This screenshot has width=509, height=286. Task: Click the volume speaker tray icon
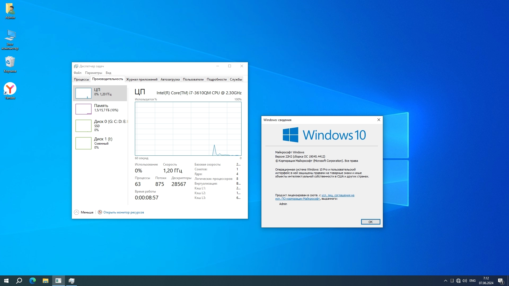[x=465, y=281]
